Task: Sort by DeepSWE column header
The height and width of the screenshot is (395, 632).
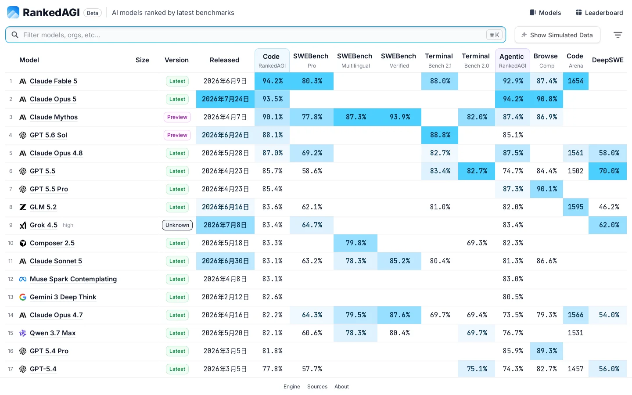Action: point(607,60)
